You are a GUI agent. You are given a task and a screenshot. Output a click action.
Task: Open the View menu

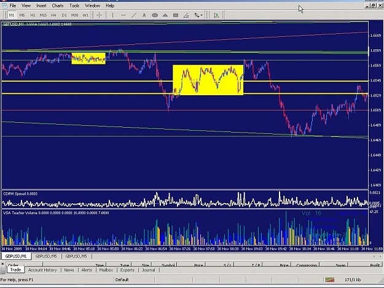26,6
